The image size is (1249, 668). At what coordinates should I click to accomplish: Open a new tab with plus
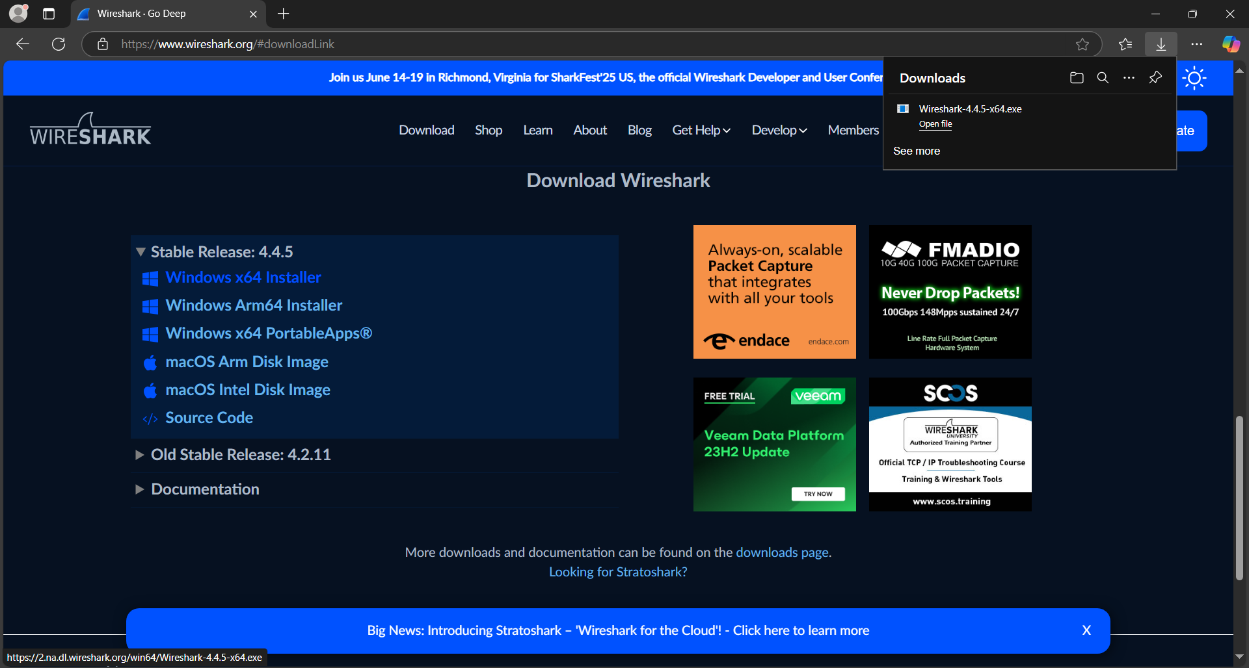pyautogui.click(x=284, y=14)
